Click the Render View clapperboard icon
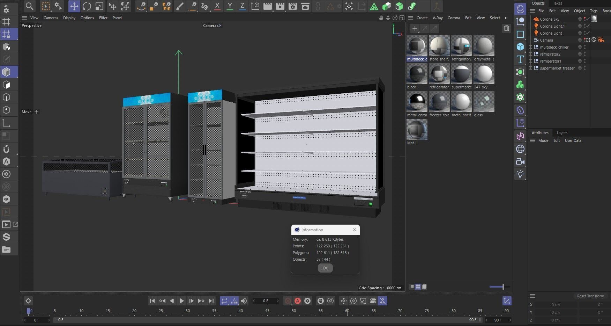 [x=268, y=6]
